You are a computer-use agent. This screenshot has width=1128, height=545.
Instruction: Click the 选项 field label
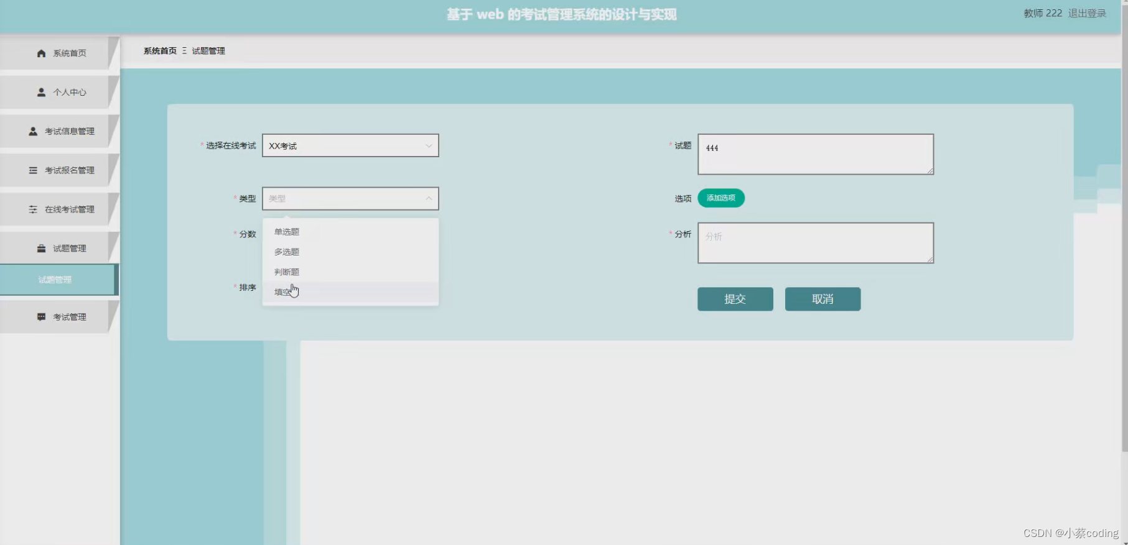(683, 198)
